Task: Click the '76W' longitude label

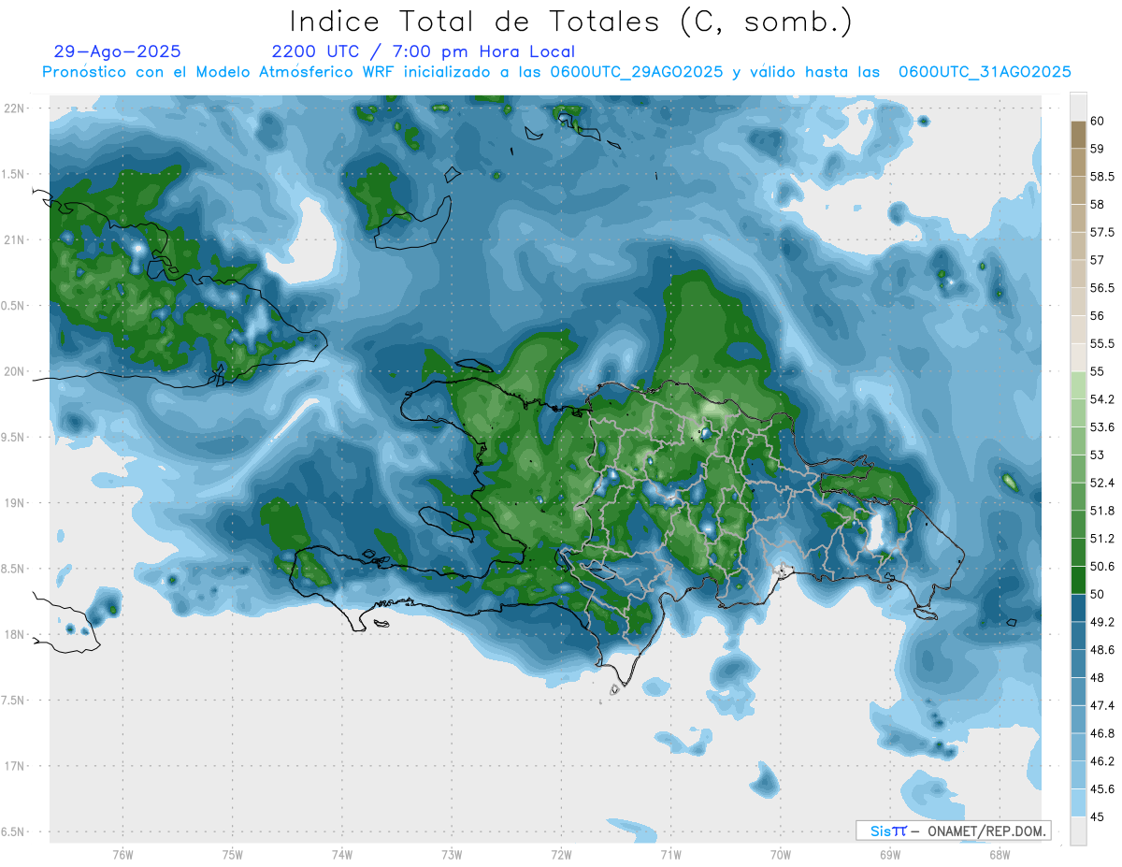Action: [122, 854]
